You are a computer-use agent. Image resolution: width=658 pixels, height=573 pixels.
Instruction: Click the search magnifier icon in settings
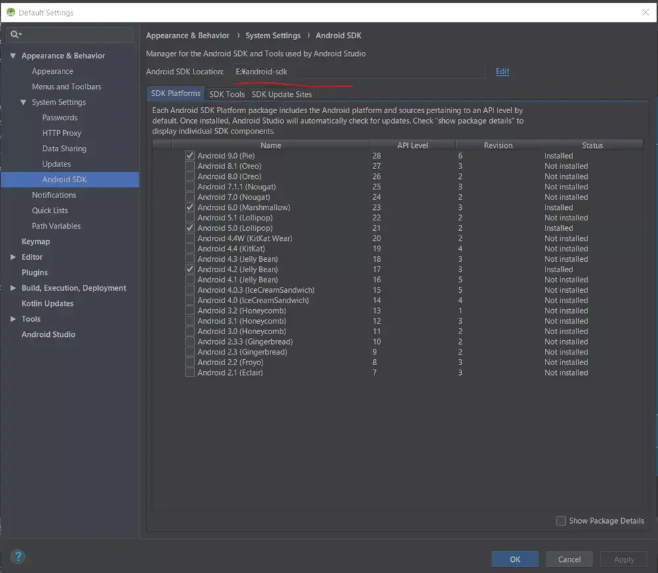point(16,34)
